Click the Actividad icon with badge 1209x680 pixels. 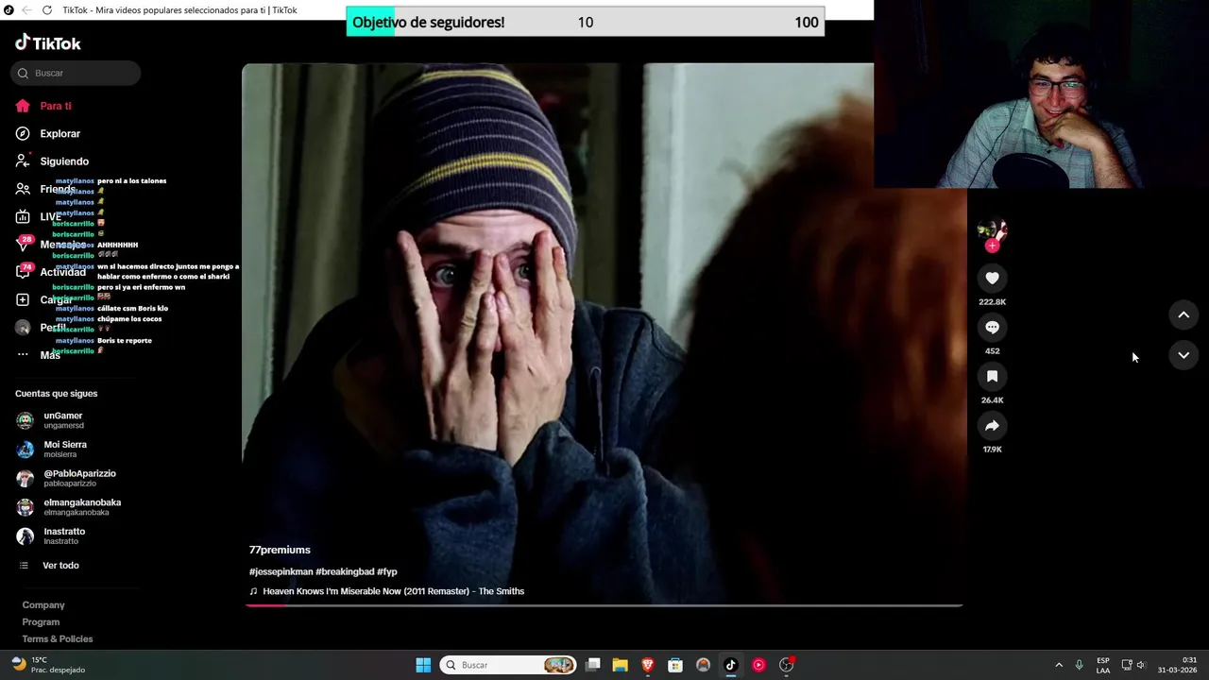(x=23, y=272)
